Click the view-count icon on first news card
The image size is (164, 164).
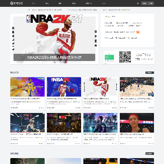pyautogui.click(x=39, y=108)
